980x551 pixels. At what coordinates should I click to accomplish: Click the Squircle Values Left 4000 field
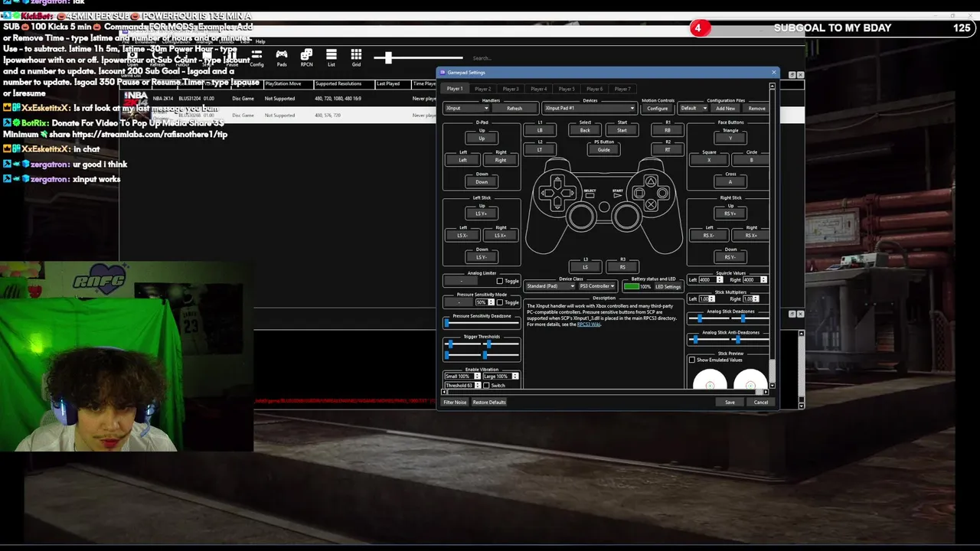click(x=710, y=280)
